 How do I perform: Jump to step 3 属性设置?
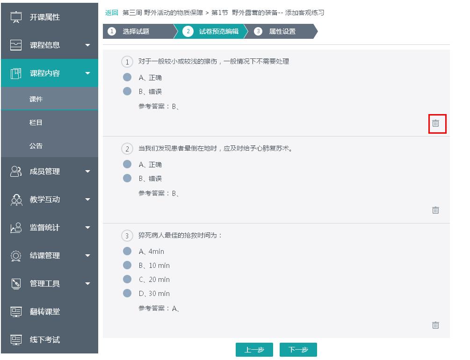(282, 31)
